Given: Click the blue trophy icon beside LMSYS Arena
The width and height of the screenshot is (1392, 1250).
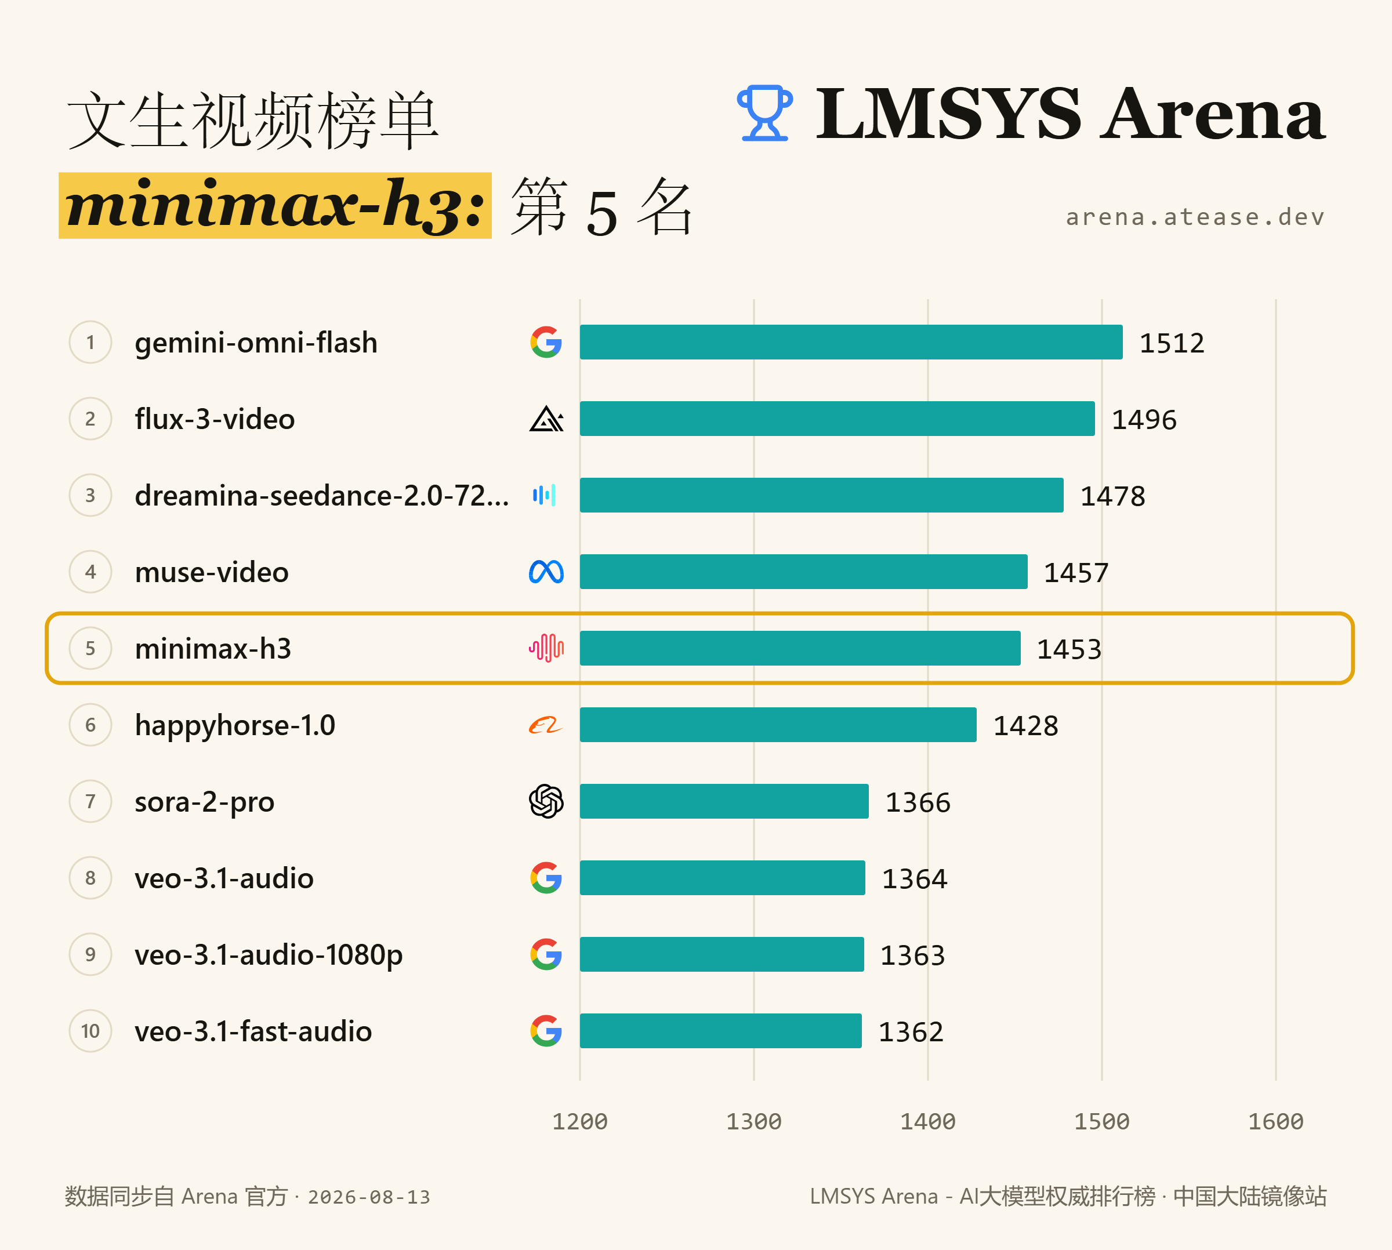Looking at the screenshot, I should 764,113.
